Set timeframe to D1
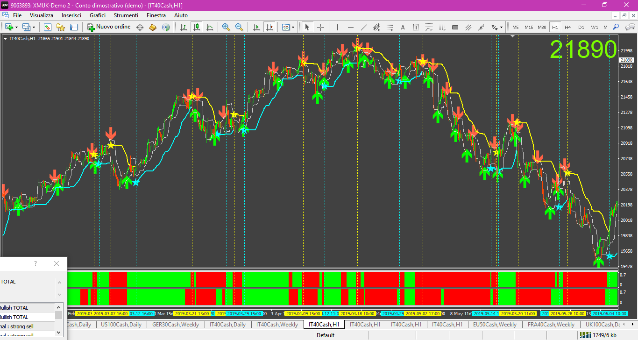Screen dimensions: 638x340 pos(581,27)
